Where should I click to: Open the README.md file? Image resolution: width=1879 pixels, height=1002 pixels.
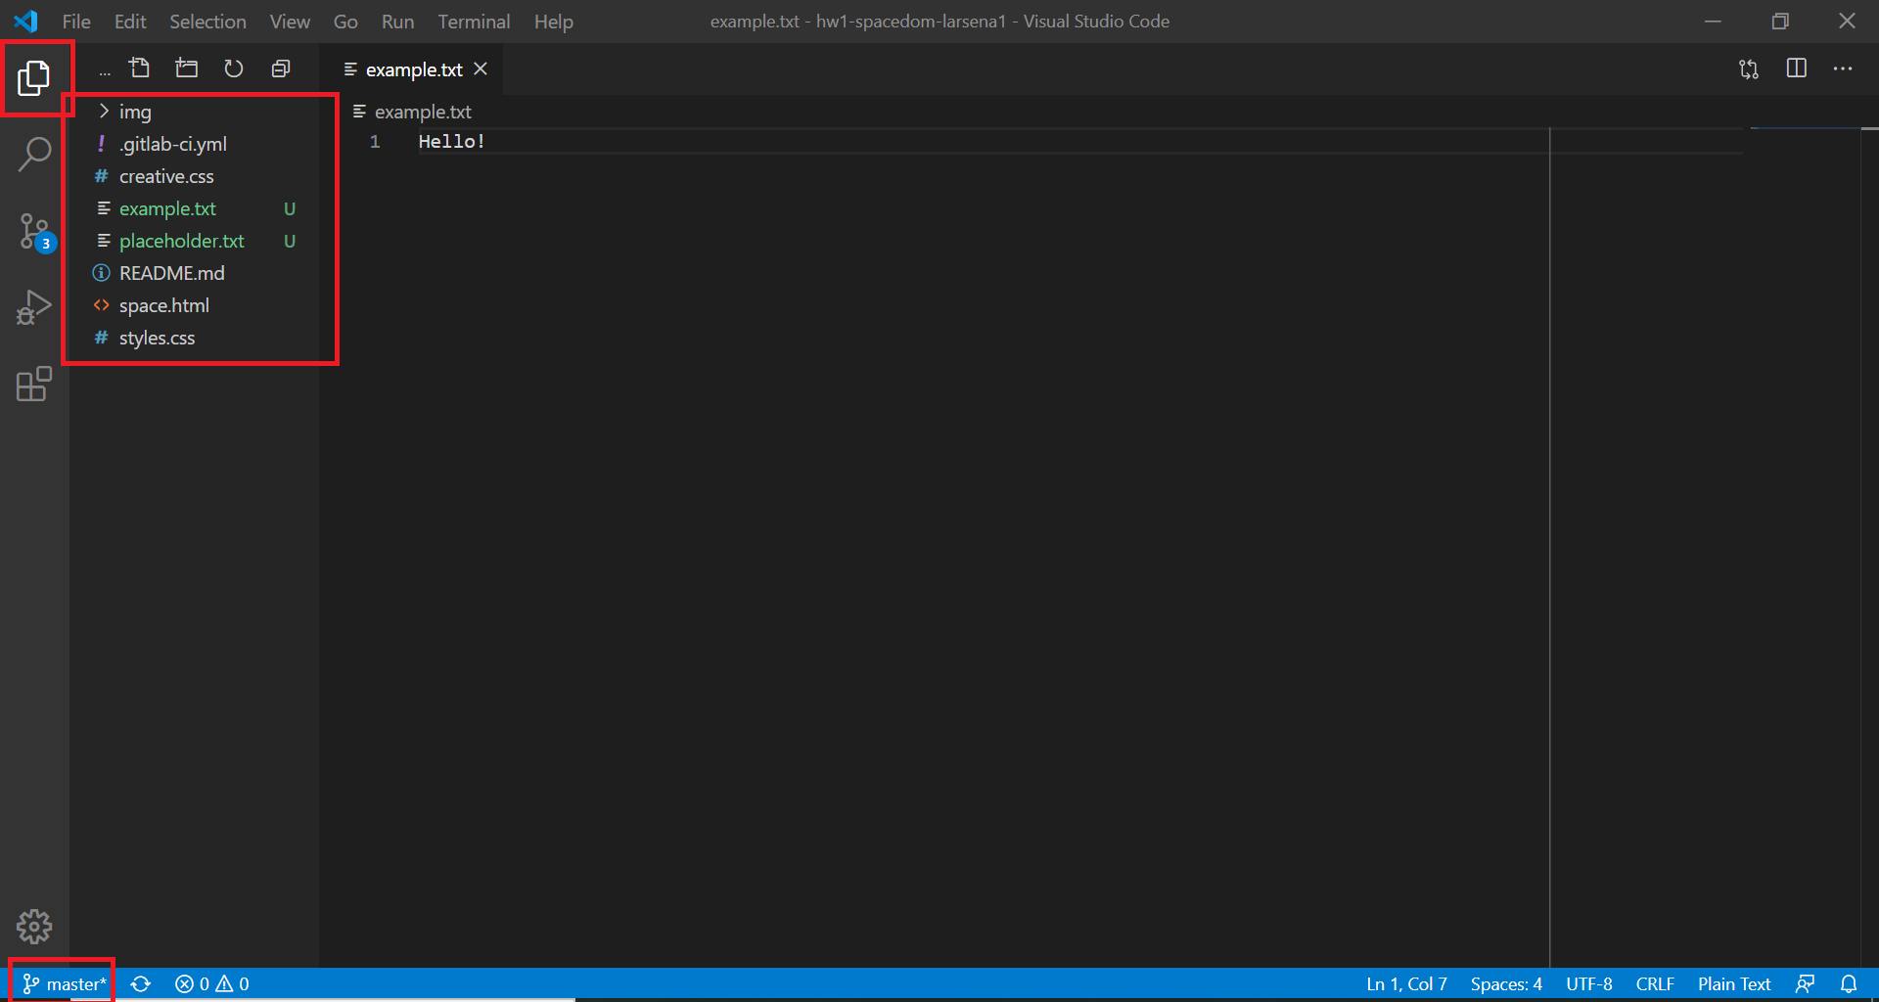coord(170,273)
